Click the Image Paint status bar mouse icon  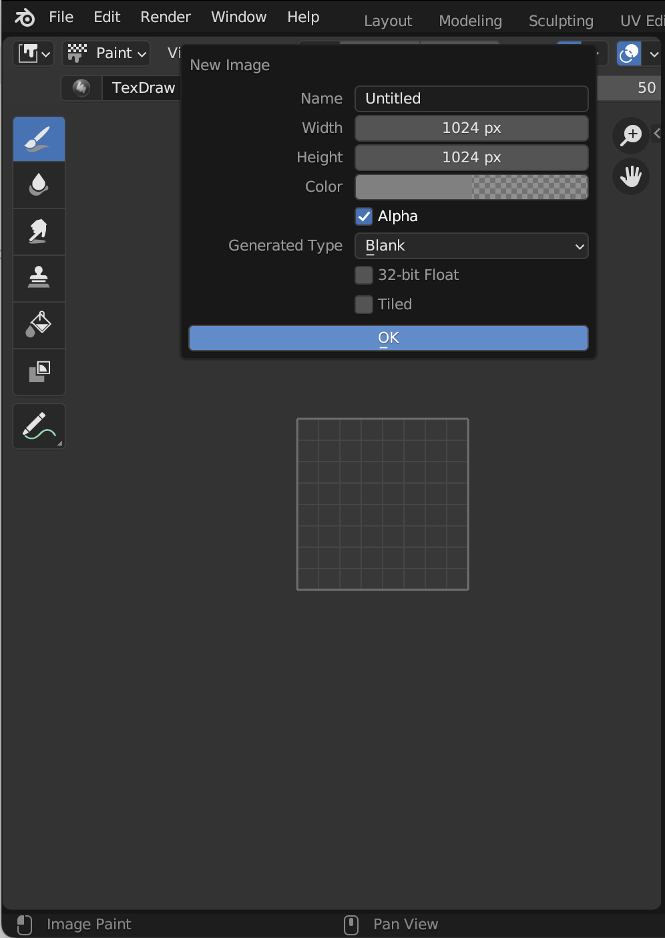pyautogui.click(x=24, y=925)
